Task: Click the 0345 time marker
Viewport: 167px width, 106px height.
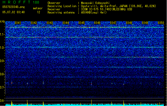Action: click(82, 23)
